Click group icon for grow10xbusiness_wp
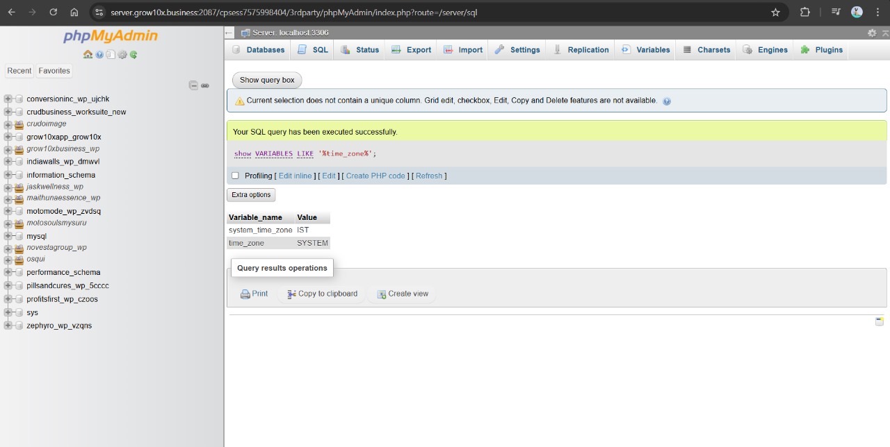890x447 pixels. click(19, 149)
